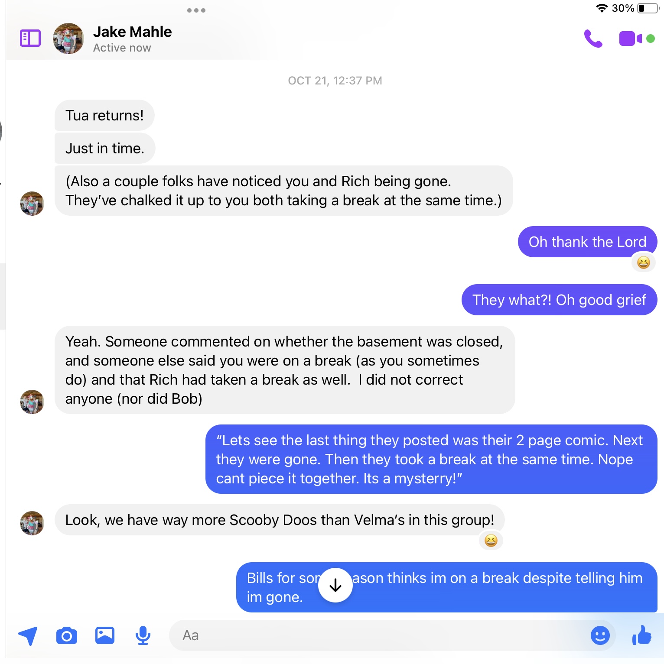Viewport: 664px width, 664px height.
Task: Open the laughing reaction under "Oh thank the Lord"
Action: click(644, 262)
